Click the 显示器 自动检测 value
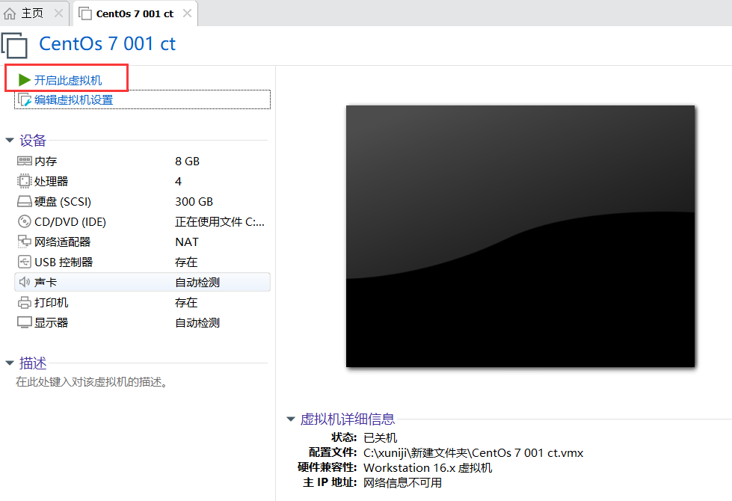732x501 pixels. click(x=197, y=322)
